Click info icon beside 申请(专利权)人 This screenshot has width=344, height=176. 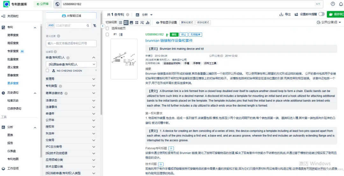coord(68,58)
